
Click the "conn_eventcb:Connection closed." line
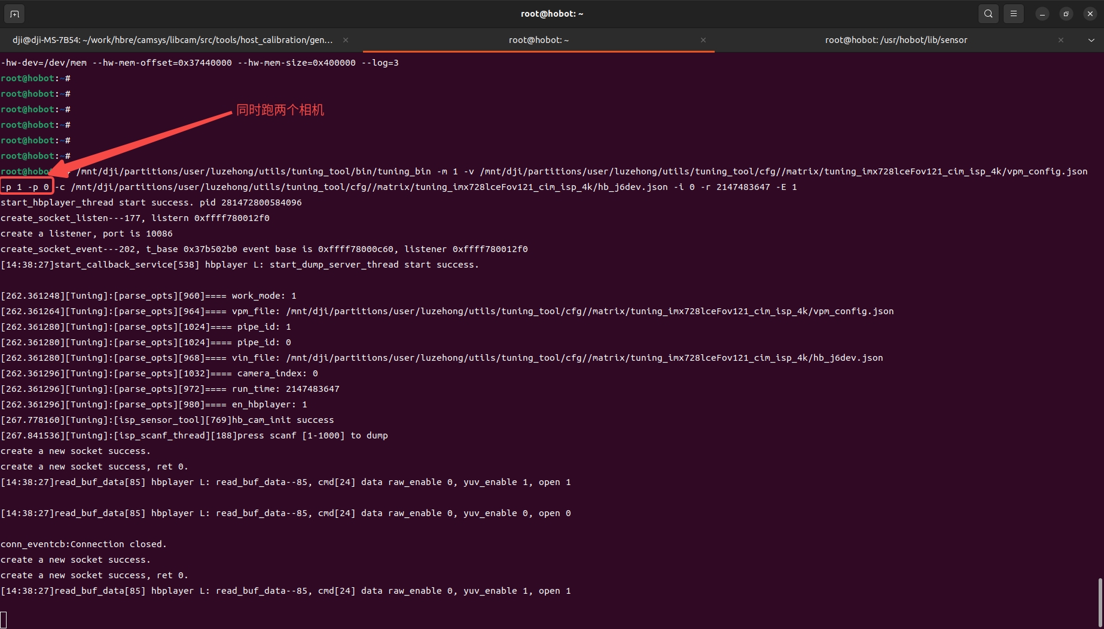point(84,544)
